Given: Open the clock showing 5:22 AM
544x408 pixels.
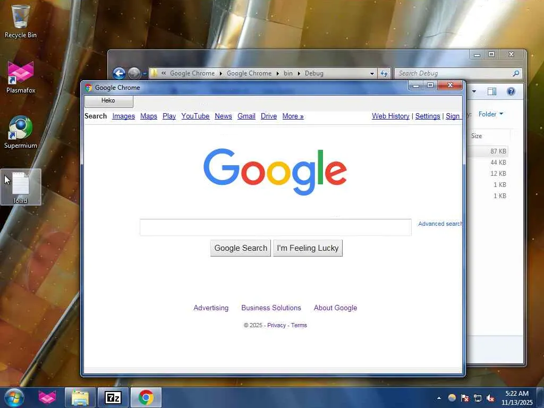Looking at the screenshot, I should tap(517, 398).
